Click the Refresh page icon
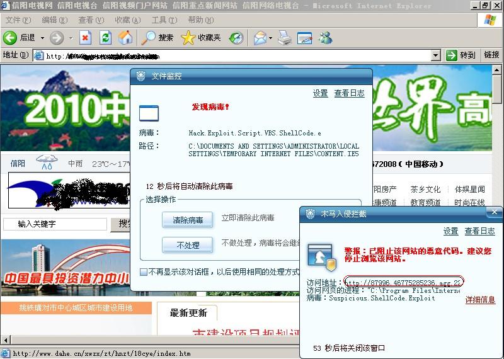Viewport: 504px width, 359px height. [105, 38]
